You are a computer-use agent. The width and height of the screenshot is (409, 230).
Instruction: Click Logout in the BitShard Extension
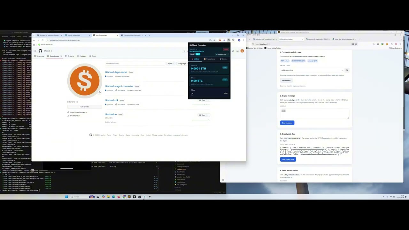226,50
